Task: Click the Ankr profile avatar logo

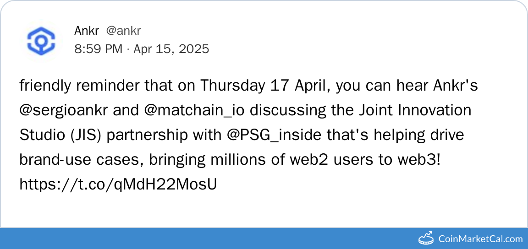Action: coord(41,40)
